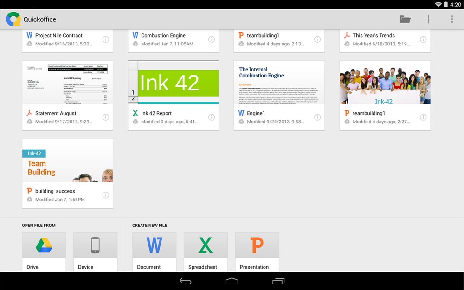Show info for Combustion Engine file

pos(211,39)
